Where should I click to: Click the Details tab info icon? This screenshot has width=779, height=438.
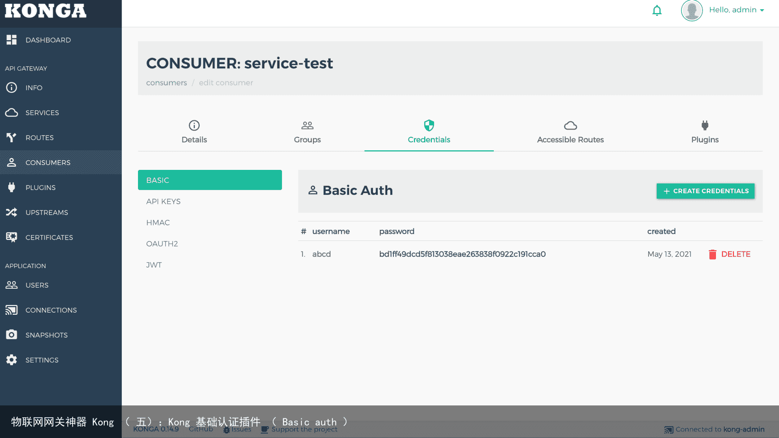pyautogui.click(x=194, y=125)
